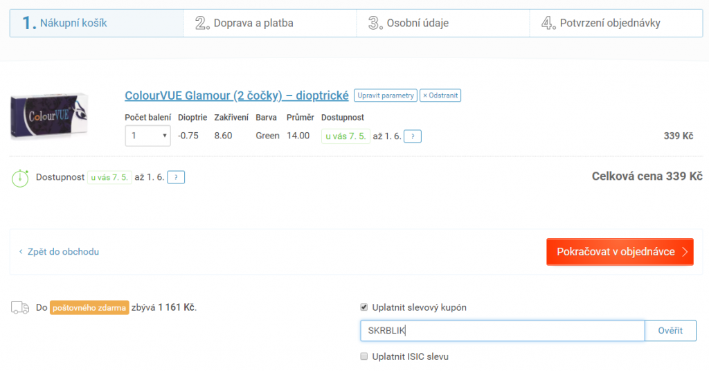
Task: Click Dioptrie value -0.75
Action: click(188, 136)
